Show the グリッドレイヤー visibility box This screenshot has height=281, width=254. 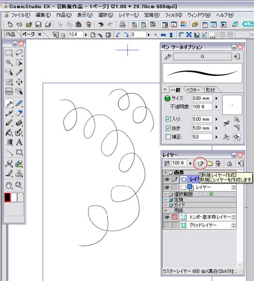click(x=167, y=225)
